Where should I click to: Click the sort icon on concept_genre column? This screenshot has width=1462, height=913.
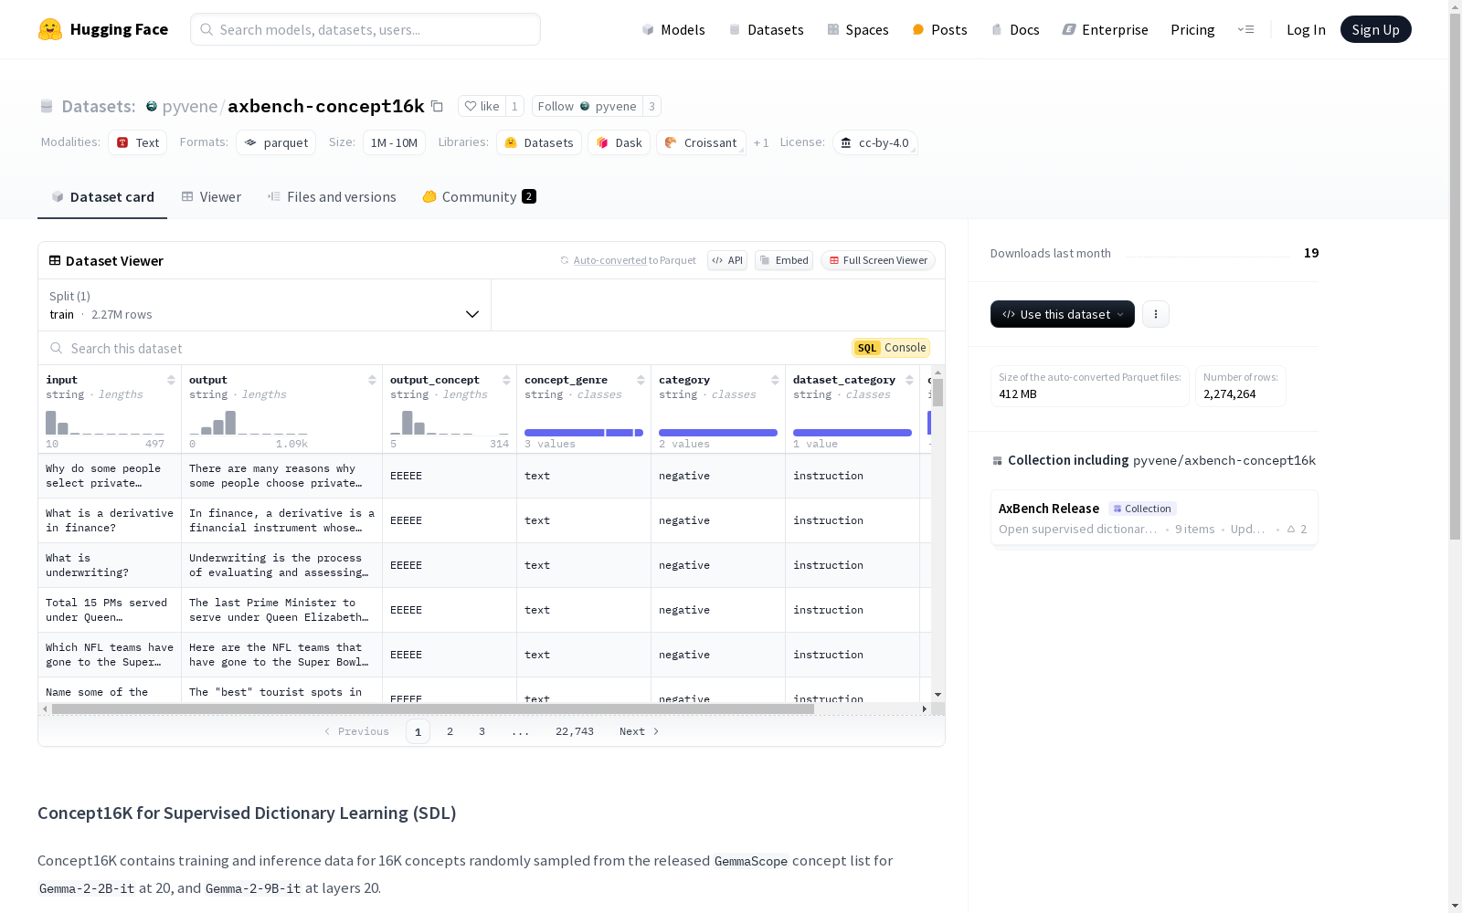tap(641, 380)
